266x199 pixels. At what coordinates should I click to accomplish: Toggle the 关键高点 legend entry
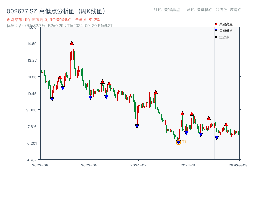[x=224, y=24]
